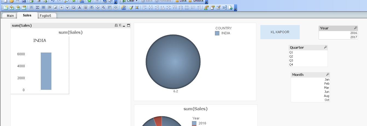The width and height of the screenshot is (367, 126).
Task: Create a Container object
Action: (110, 8)
